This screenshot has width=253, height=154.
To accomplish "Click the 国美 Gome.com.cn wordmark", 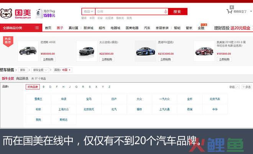I will click(23, 14).
